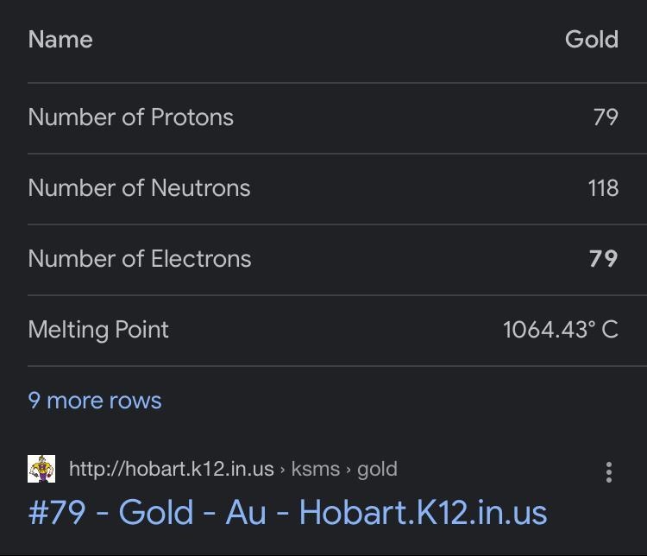Open the three-dot menu for Hobart result
The height and width of the screenshot is (556, 647).
click(609, 472)
